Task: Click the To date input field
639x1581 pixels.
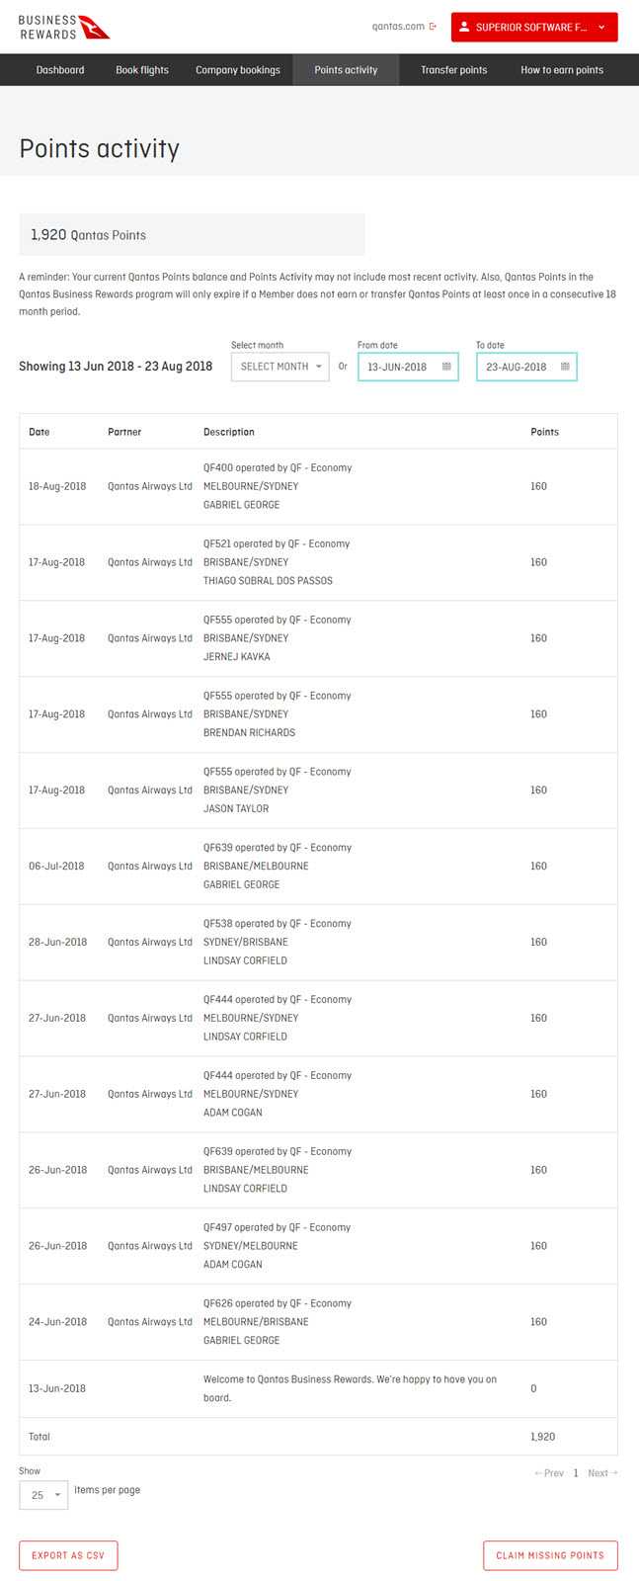Action: [516, 367]
